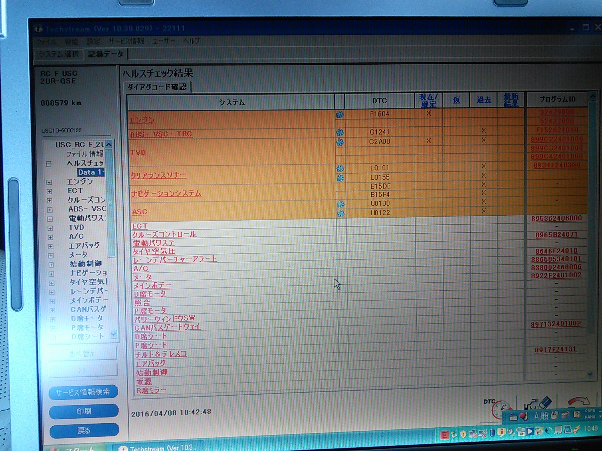The height and width of the screenshot is (451, 602).
Task: Select ファイル情報 in the tree
Action: tap(84, 154)
